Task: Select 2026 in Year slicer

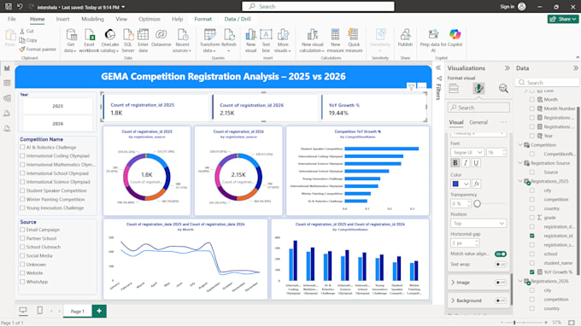Action: coord(57,124)
